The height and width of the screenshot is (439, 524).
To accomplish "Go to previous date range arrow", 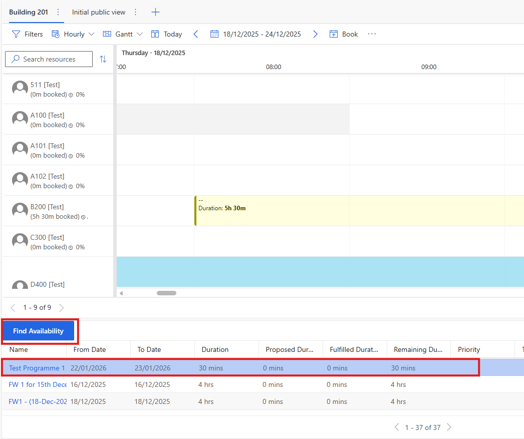I will [x=196, y=34].
